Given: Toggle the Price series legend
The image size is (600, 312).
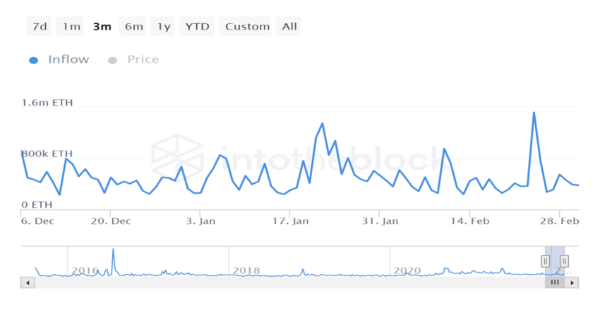Looking at the screenshot, I should (143, 60).
